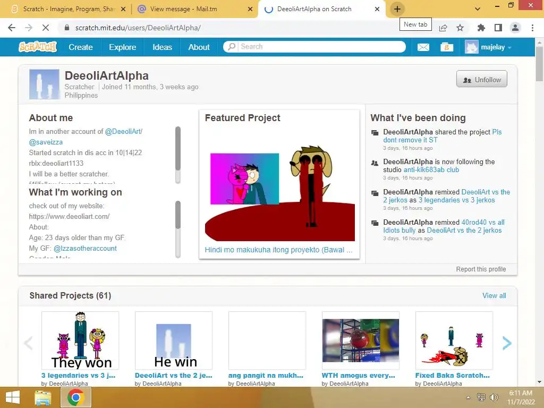Open the He win project thumbnail

point(174,341)
